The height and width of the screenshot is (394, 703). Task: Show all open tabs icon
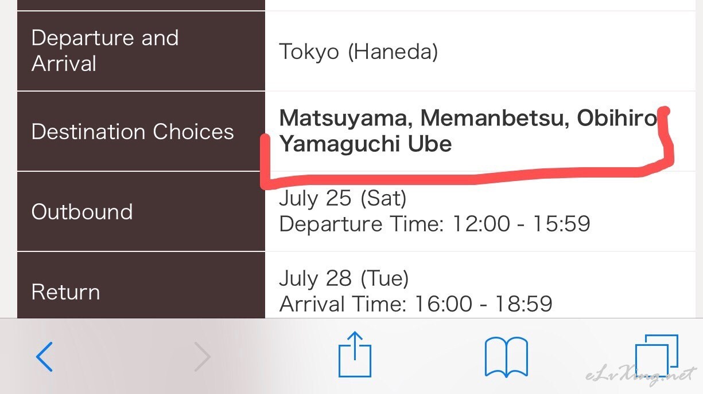coord(657,356)
